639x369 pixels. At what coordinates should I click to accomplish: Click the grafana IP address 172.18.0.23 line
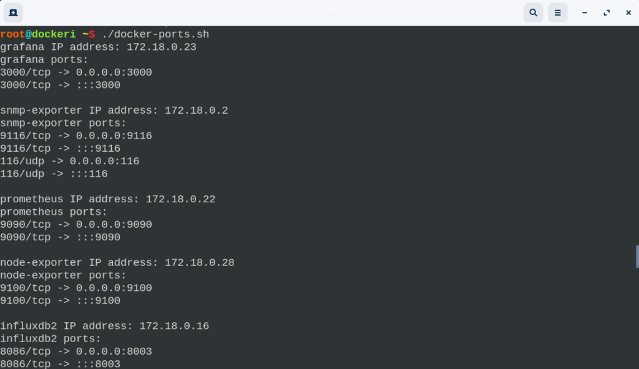tap(98, 47)
